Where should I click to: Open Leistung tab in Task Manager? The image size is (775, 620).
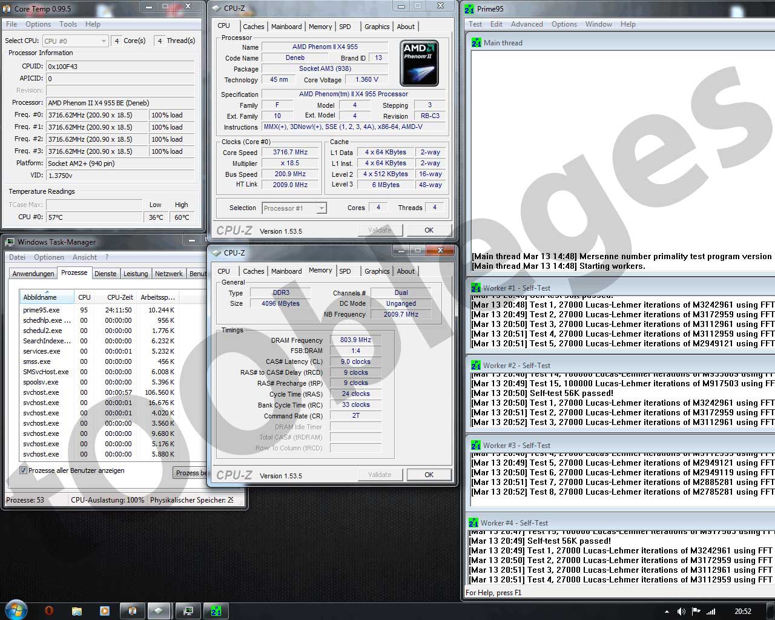(x=136, y=274)
